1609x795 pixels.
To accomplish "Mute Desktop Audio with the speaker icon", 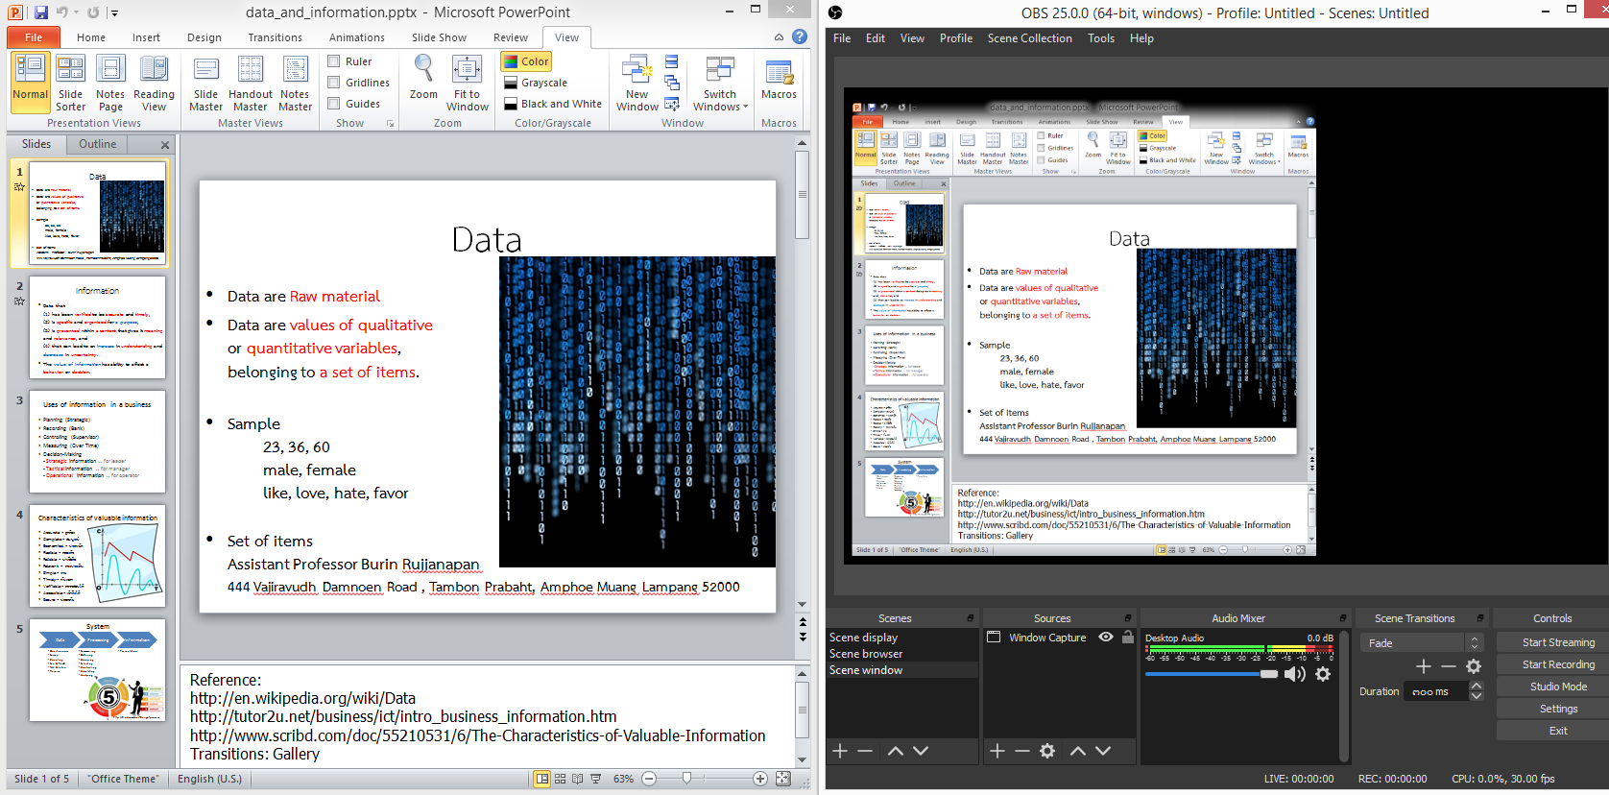I will click(x=1295, y=674).
